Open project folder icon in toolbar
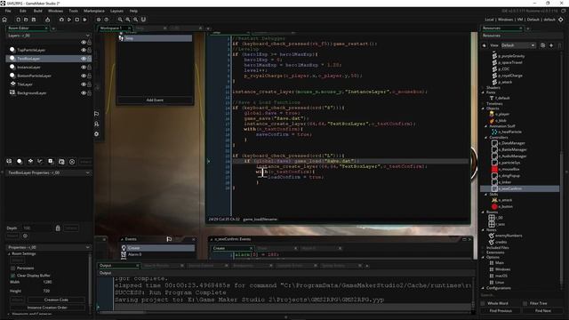The height and width of the screenshot is (320, 569). 26,20
